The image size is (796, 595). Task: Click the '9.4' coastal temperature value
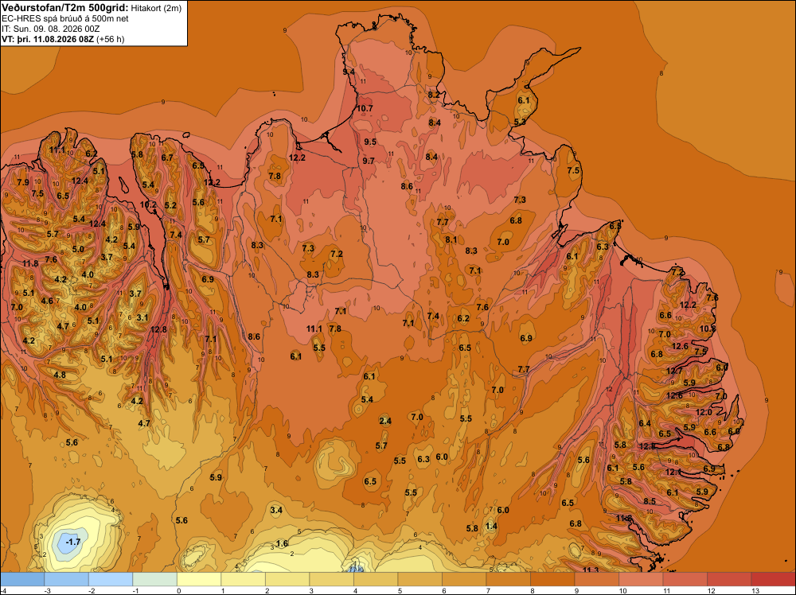349,72
